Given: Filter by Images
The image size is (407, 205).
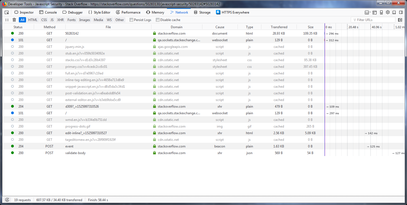Looking at the screenshot, I should point(85,20).
